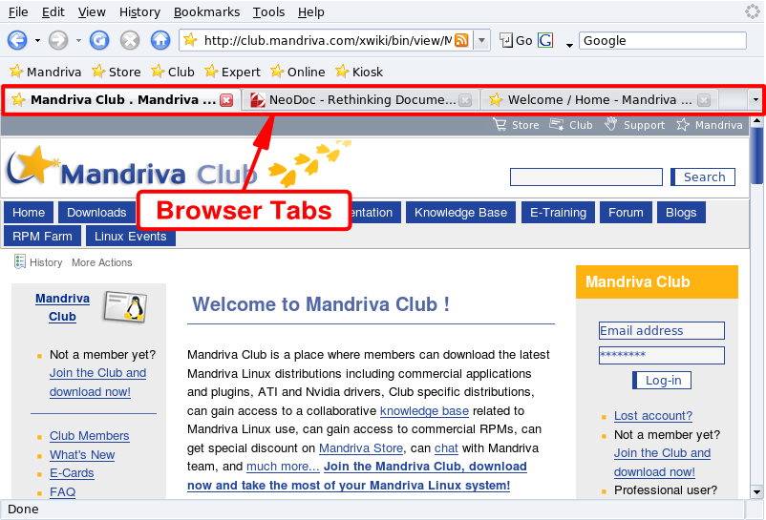Click the Back navigation arrow
This screenshot has height=520, width=766.
click(x=17, y=40)
